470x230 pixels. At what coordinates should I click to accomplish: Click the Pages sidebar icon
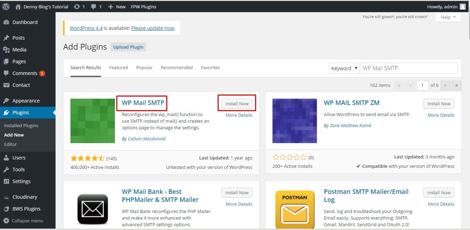pyautogui.click(x=6, y=61)
